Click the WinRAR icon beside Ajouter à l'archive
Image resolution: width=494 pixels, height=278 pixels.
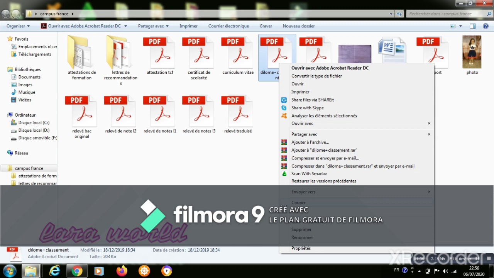click(x=284, y=142)
